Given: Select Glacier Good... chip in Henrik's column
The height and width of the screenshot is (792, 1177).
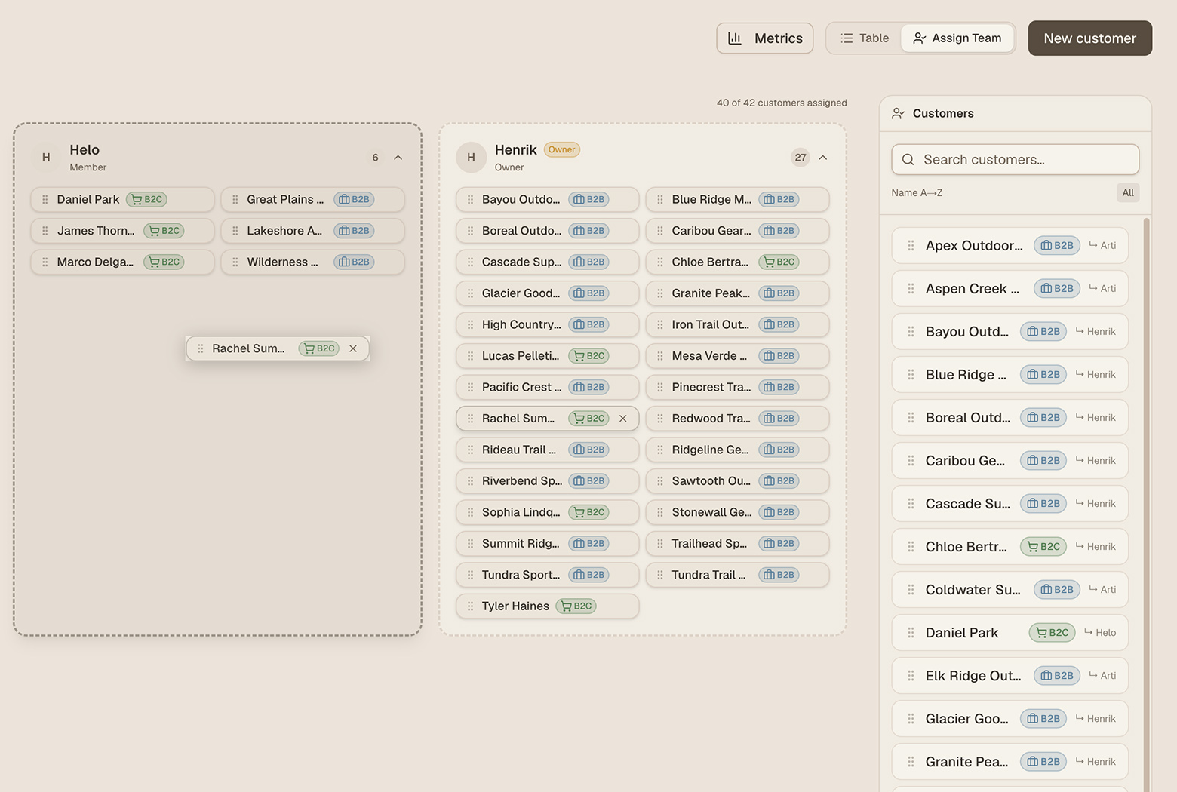Looking at the screenshot, I should (x=547, y=293).
